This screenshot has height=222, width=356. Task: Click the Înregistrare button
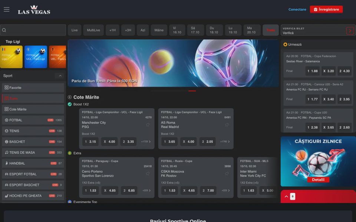click(326, 9)
